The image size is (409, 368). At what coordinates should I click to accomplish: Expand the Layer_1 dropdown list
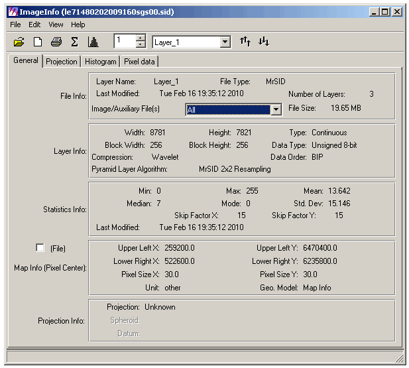[225, 42]
